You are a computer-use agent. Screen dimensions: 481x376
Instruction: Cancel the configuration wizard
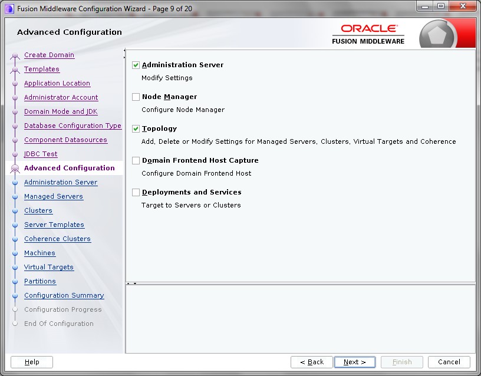pos(449,362)
